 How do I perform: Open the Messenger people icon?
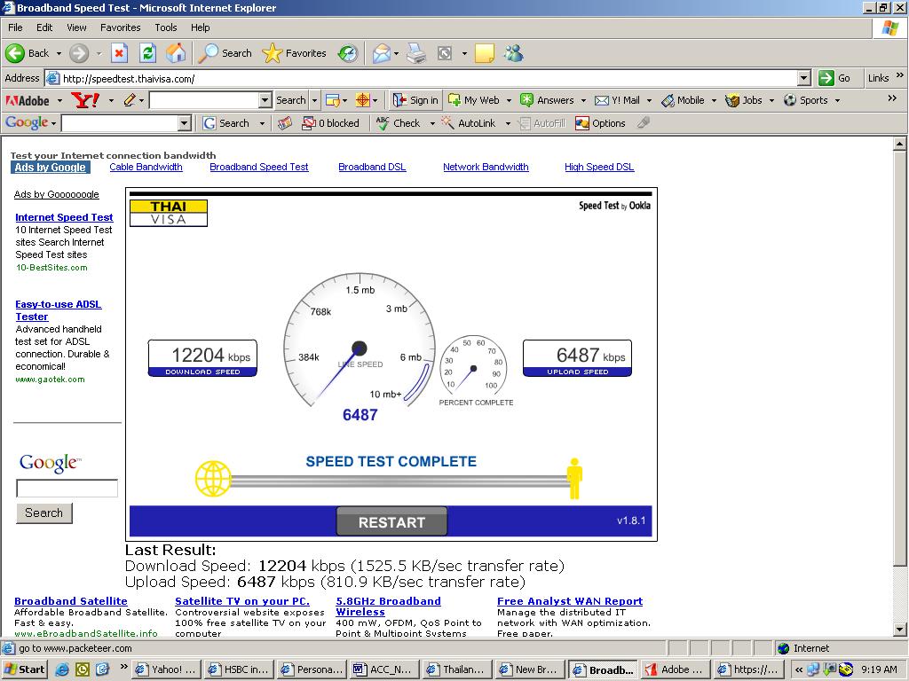[x=514, y=53]
